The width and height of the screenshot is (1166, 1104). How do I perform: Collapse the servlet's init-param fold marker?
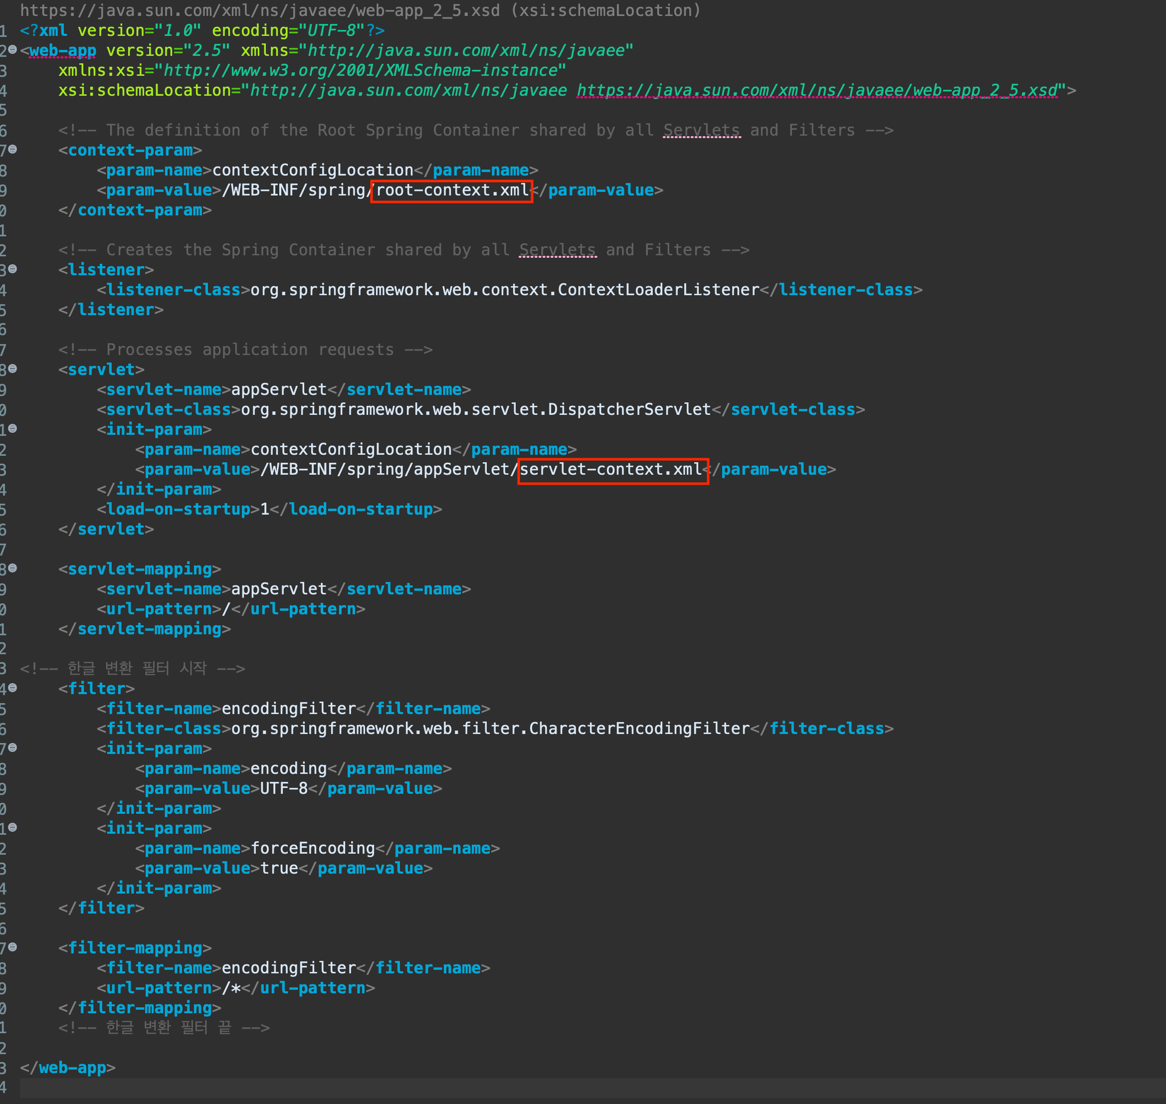coord(12,428)
